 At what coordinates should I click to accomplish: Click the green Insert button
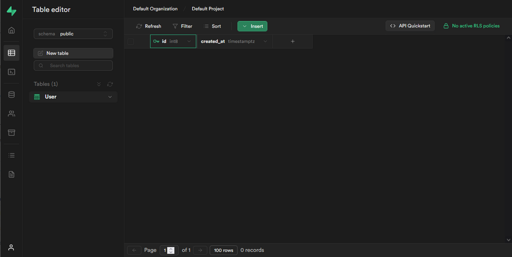pyautogui.click(x=252, y=26)
